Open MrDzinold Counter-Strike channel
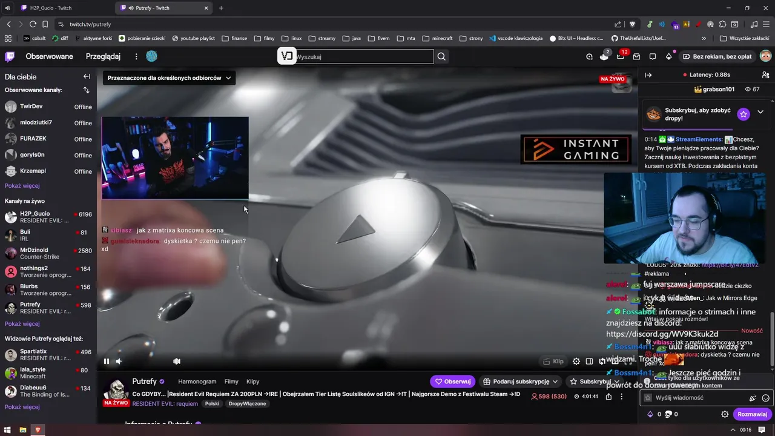Image resolution: width=775 pixels, height=436 pixels. (x=48, y=253)
